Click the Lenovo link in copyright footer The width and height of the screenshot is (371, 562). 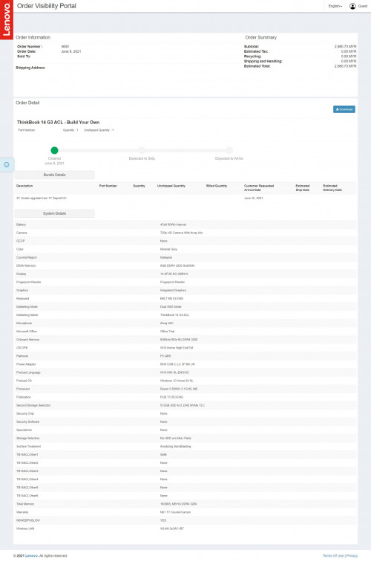point(31,555)
